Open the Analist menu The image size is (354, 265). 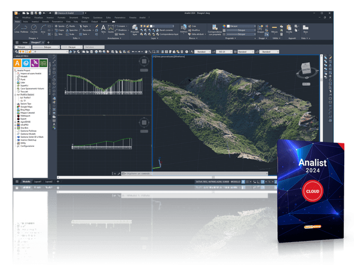[x=143, y=17]
